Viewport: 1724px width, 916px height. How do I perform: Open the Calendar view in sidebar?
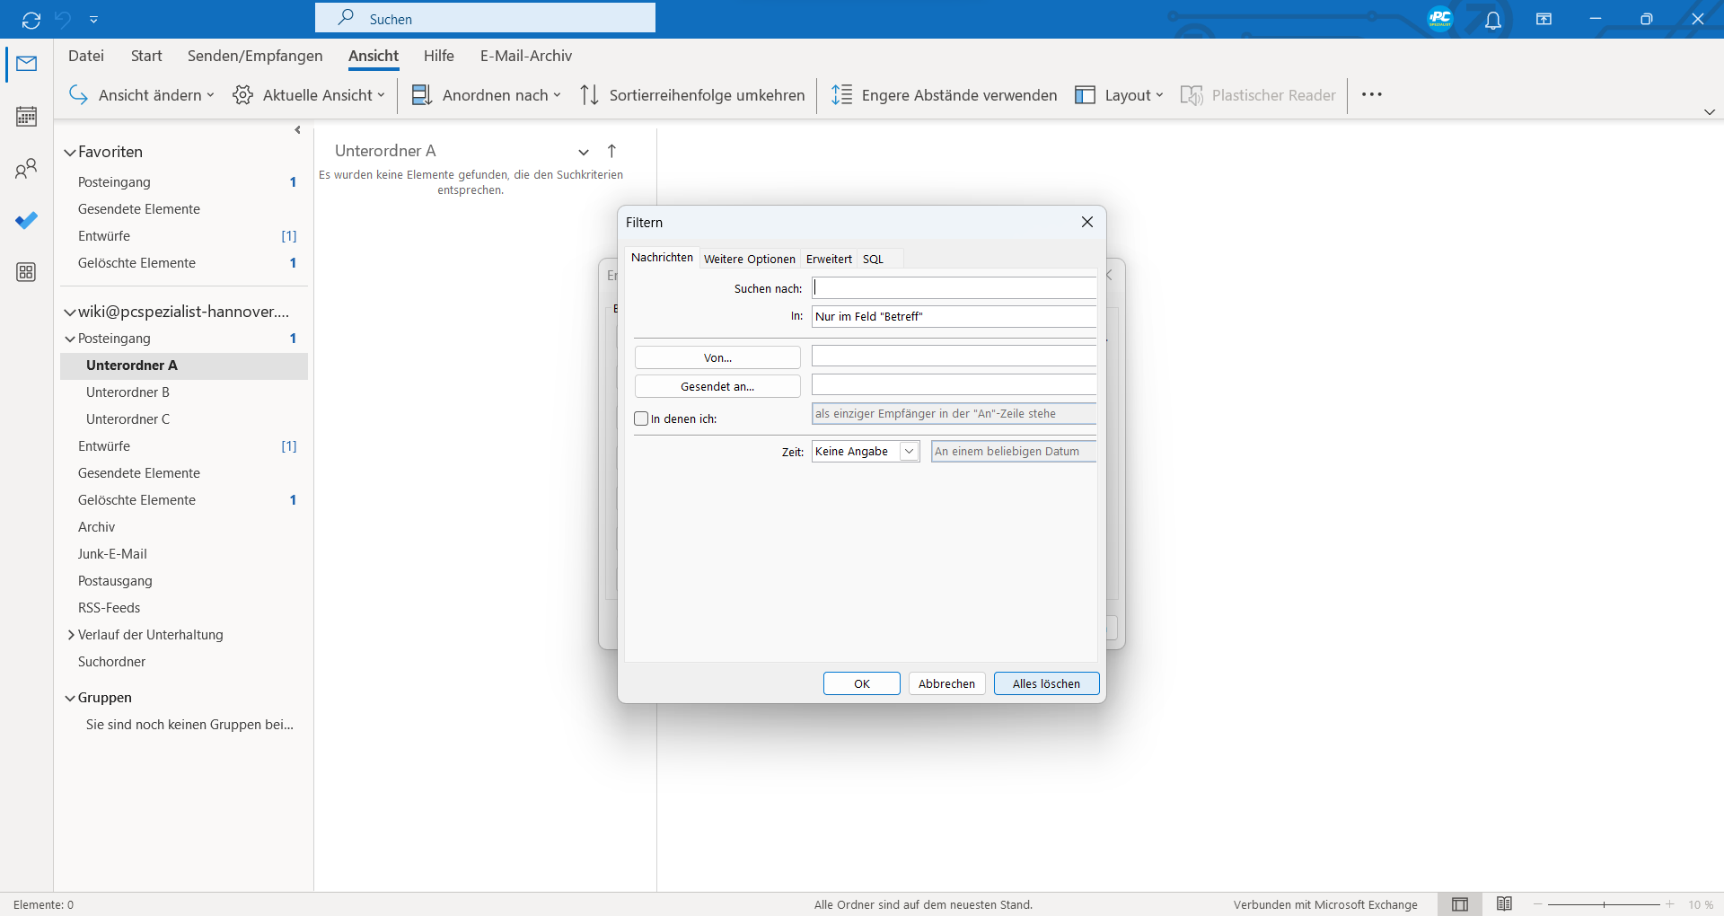click(x=26, y=116)
